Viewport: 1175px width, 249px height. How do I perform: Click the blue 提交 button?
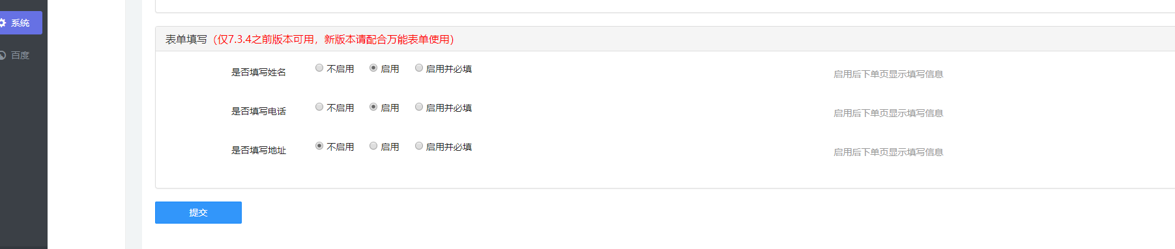coord(198,213)
